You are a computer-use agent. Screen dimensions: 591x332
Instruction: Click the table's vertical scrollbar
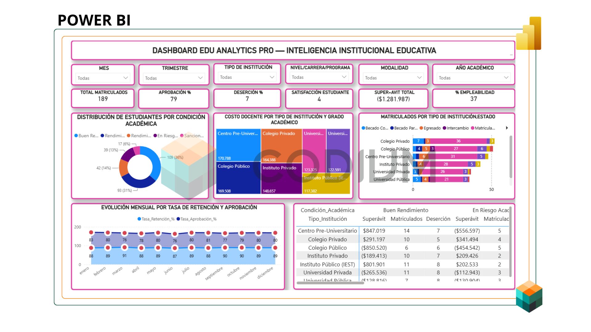point(510,241)
